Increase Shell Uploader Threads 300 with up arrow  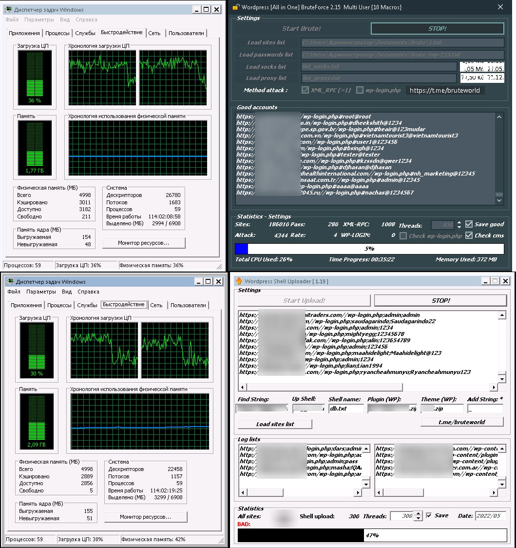click(418, 514)
